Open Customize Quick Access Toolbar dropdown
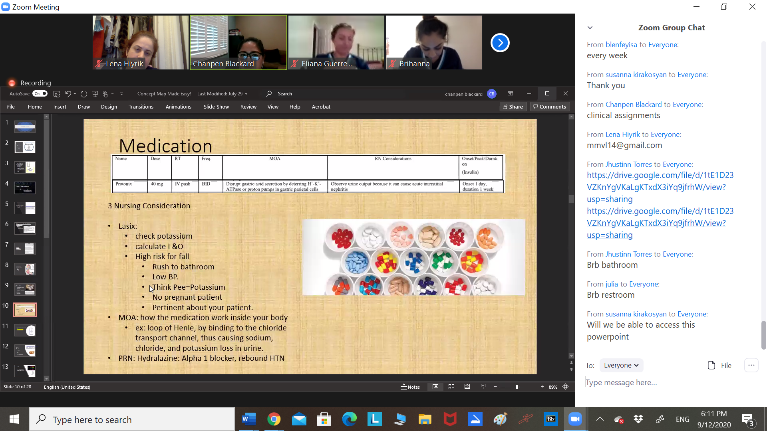This screenshot has width=767, height=431. tap(121, 94)
